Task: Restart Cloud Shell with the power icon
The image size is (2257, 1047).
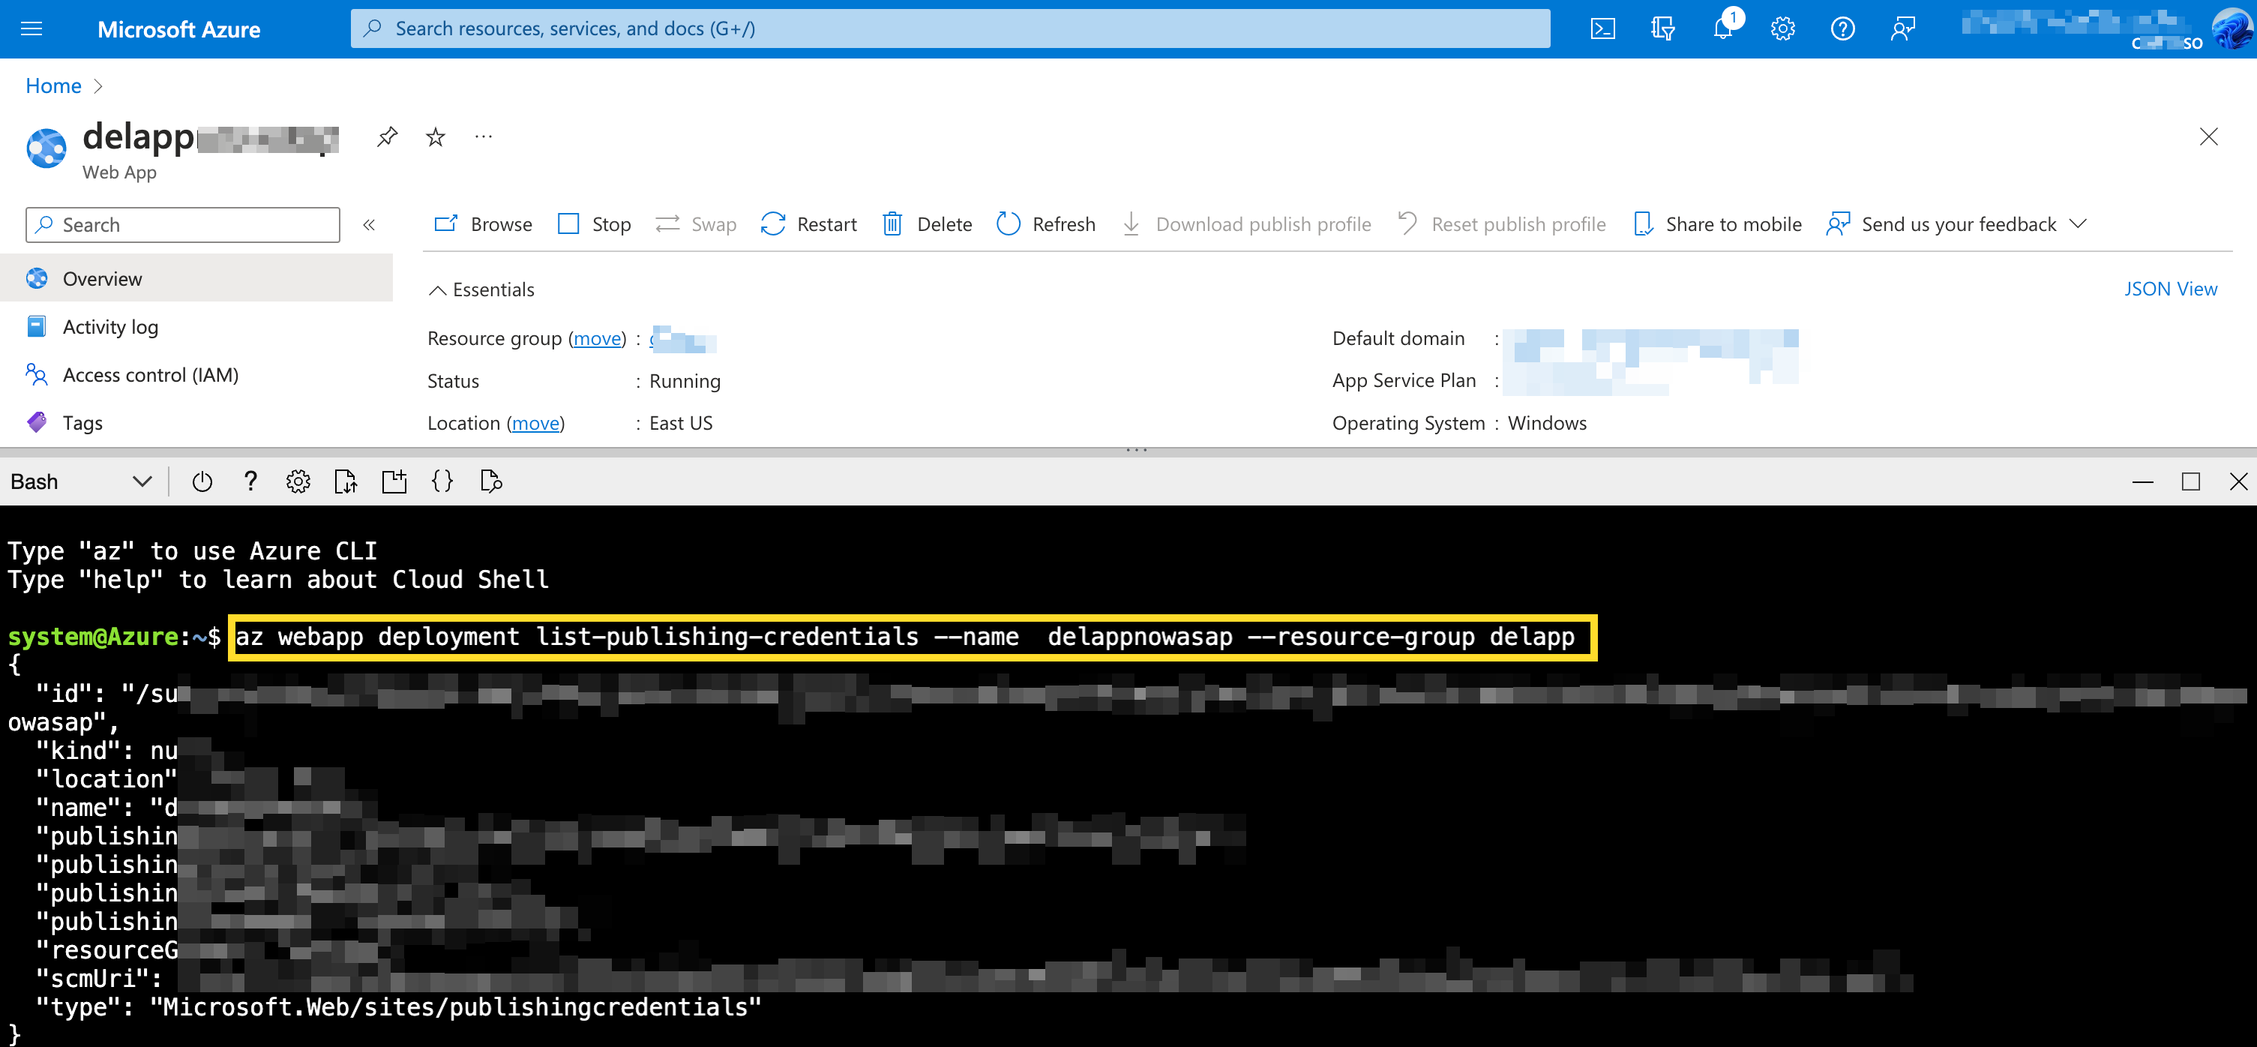Action: click(x=202, y=481)
